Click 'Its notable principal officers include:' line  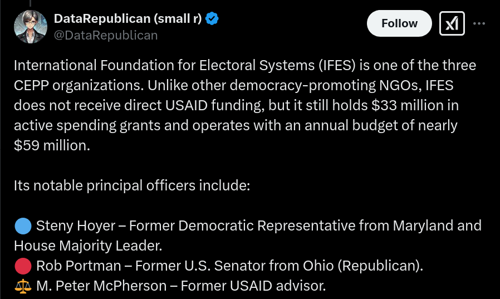pos(132,185)
